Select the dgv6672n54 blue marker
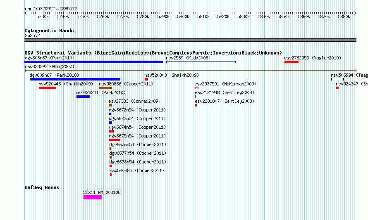 110,114
